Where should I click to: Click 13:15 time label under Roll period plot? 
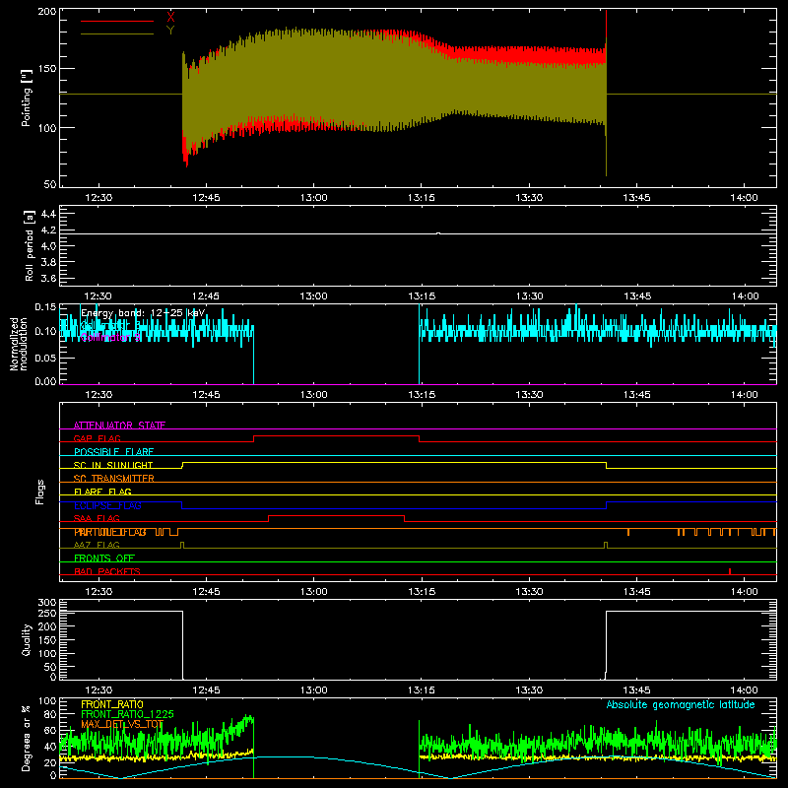pyautogui.click(x=422, y=296)
